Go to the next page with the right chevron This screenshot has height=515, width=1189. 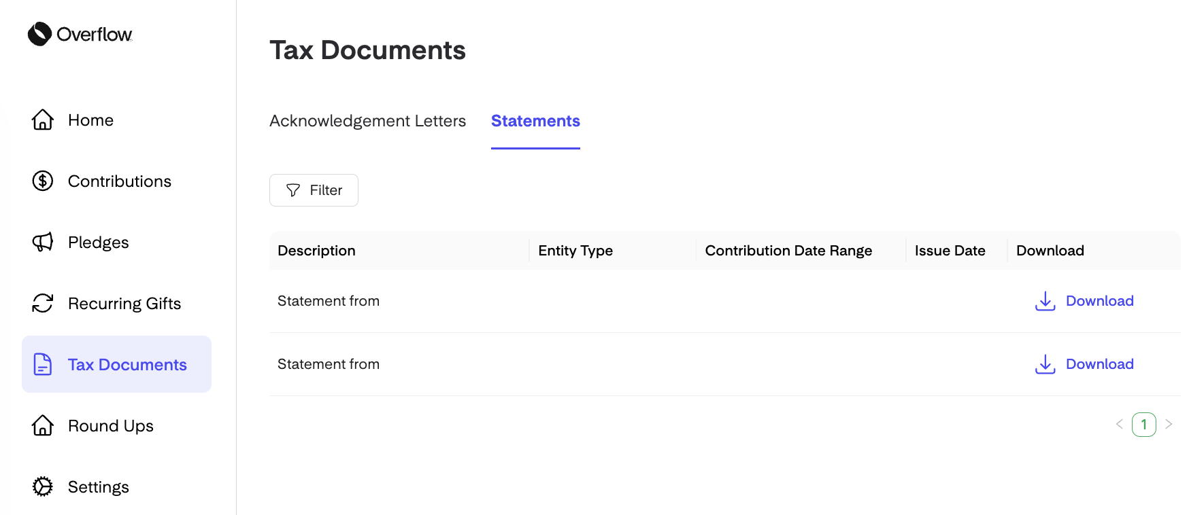[1169, 424]
